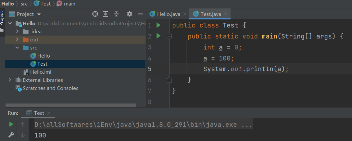
Task: Expand the out folder
Action: (x=17, y=39)
